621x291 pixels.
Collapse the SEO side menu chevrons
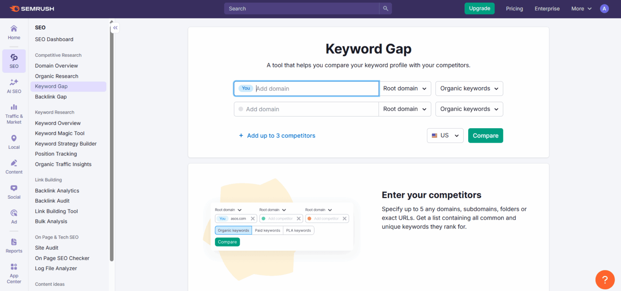pos(115,28)
